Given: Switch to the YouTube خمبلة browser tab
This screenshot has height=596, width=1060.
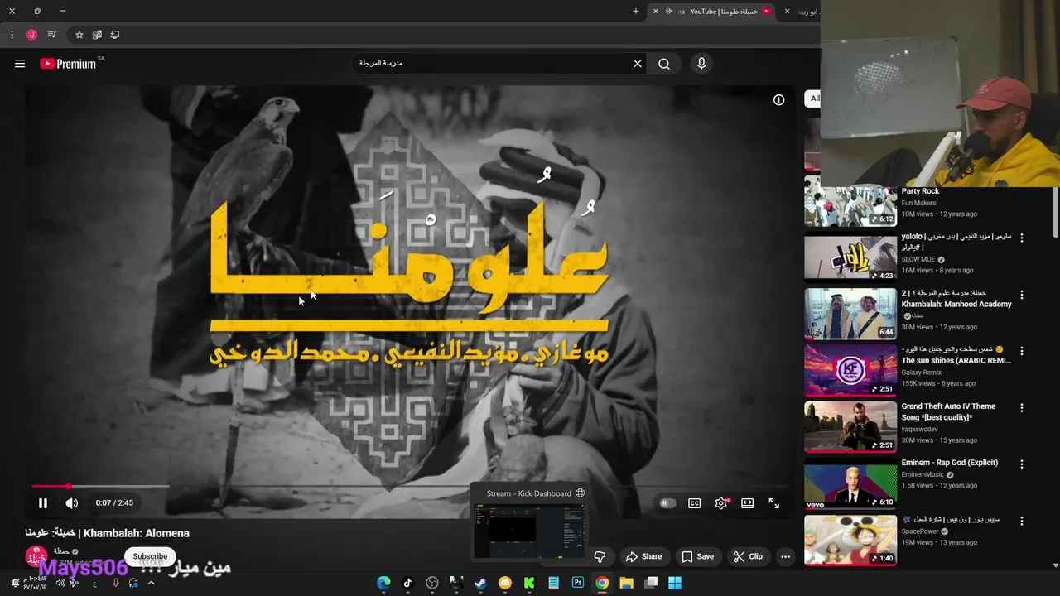Looking at the screenshot, I should (717, 12).
